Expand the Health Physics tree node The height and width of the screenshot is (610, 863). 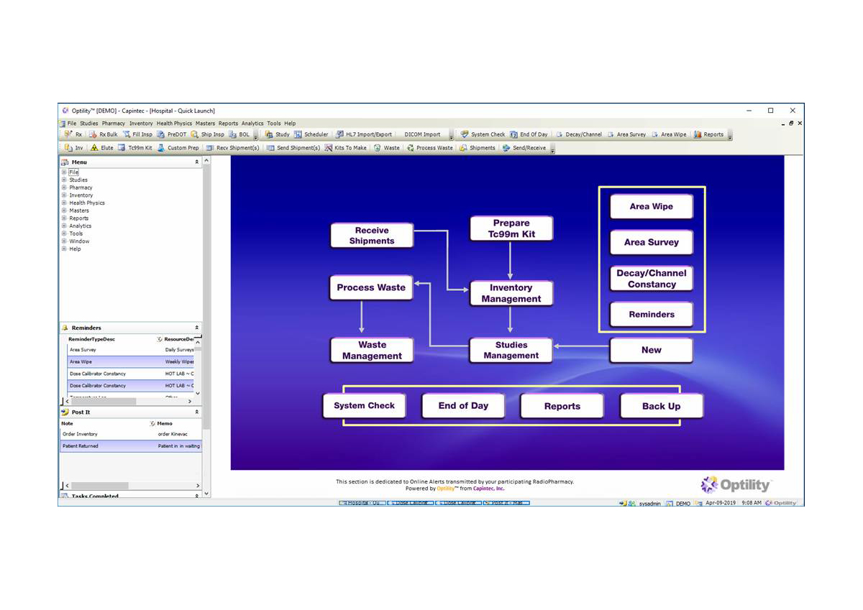pyautogui.click(x=65, y=203)
